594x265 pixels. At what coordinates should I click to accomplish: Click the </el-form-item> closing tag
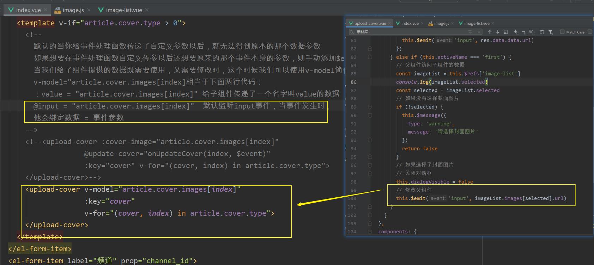point(40,249)
